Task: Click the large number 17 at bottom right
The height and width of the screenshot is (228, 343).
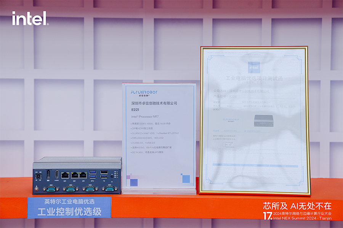Action: point(268,215)
